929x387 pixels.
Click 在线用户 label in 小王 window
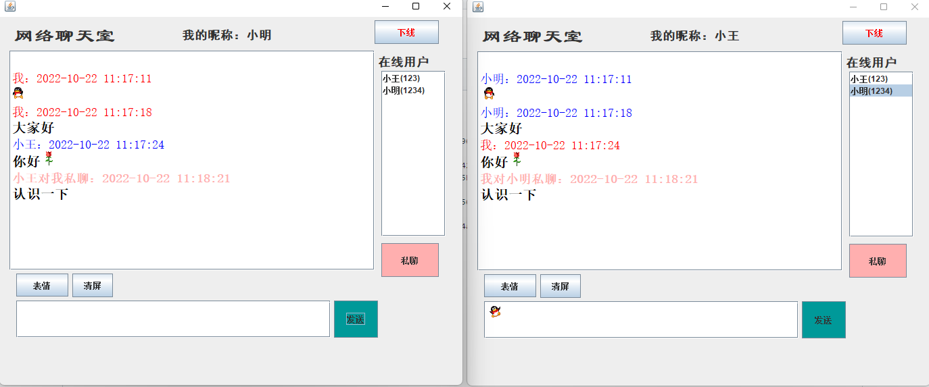tap(872, 63)
